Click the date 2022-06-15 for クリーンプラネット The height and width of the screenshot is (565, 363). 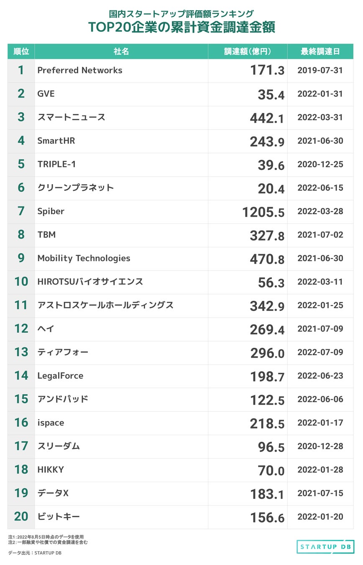(x=320, y=188)
